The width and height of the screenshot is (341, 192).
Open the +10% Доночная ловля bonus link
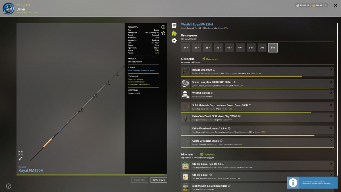(x=142, y=71)
